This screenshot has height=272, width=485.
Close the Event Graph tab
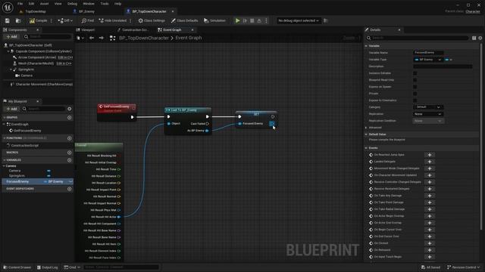pyautogui.click(x=192, y=30)
